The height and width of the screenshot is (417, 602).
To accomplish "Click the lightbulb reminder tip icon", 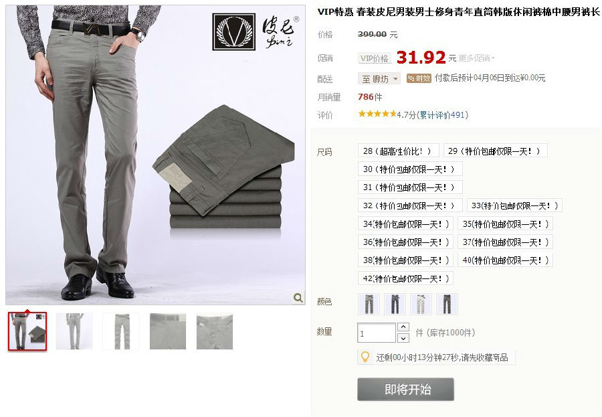I will (x=365, y=357).
